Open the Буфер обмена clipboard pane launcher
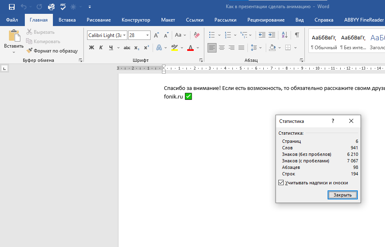The height and width of the screenshot is (247, 385). tap(81, 60)
